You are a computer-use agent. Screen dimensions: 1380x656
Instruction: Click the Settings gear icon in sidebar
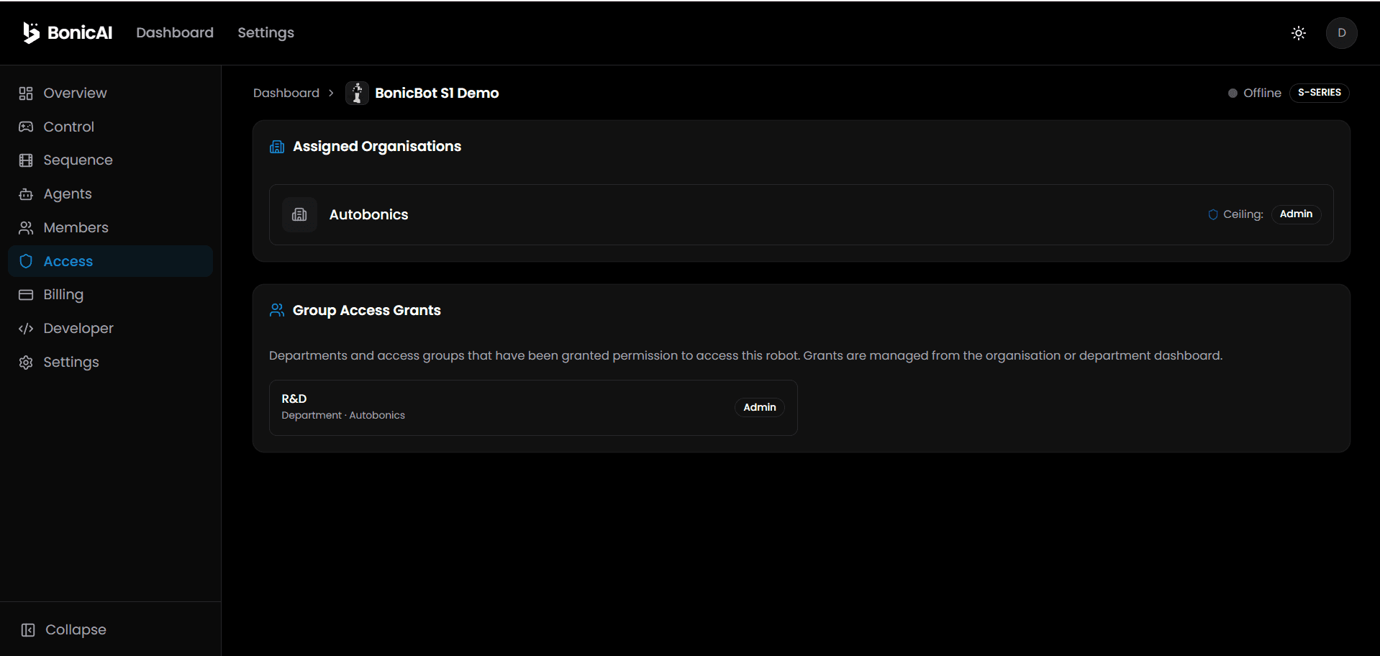(x=26, y=363)
